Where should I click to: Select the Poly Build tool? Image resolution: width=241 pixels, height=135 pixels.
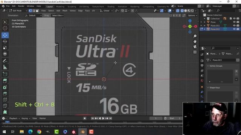(x=5, y=112)
